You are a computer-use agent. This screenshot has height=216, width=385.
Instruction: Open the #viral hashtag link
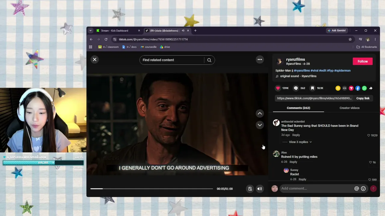(314, 70)
